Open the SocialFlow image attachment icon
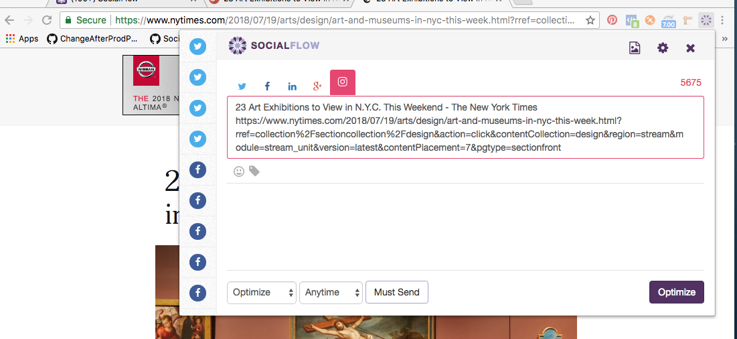The image size is (737, 339). click(635, 48)
